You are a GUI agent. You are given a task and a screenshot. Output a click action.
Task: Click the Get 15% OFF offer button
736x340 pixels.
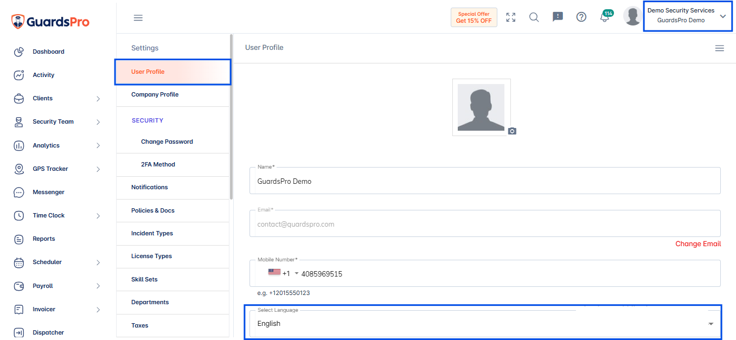pyautogui.click(x=474, y=17)
